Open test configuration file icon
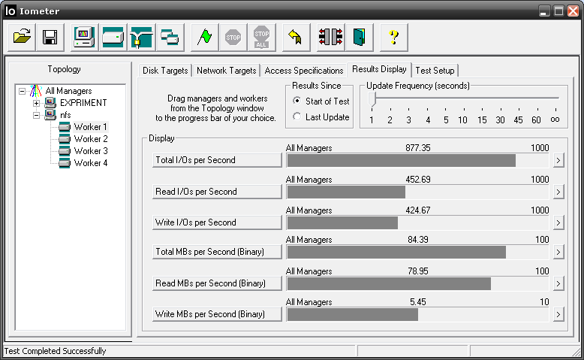Viewport: 584px width, 360px height. (x=22, y=38)
